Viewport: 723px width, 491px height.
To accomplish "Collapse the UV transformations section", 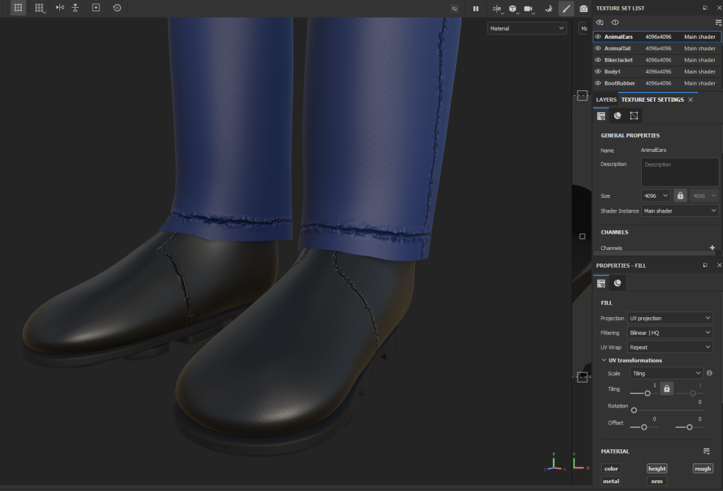I will (x=604, y=360).
